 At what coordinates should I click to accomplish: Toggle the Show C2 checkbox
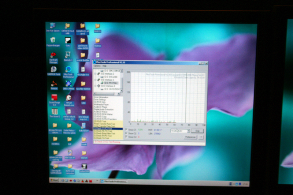pos(126,133)
